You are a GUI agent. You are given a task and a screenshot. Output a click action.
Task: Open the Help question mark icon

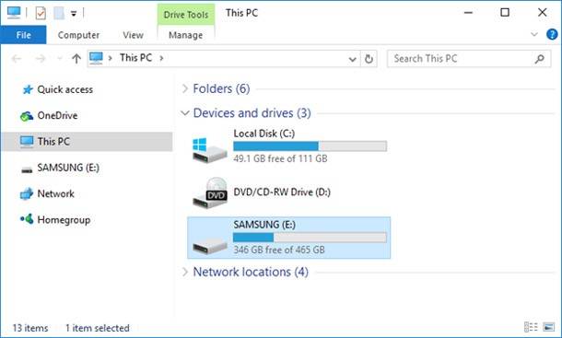pyautogui.click(x=552, y=35)
